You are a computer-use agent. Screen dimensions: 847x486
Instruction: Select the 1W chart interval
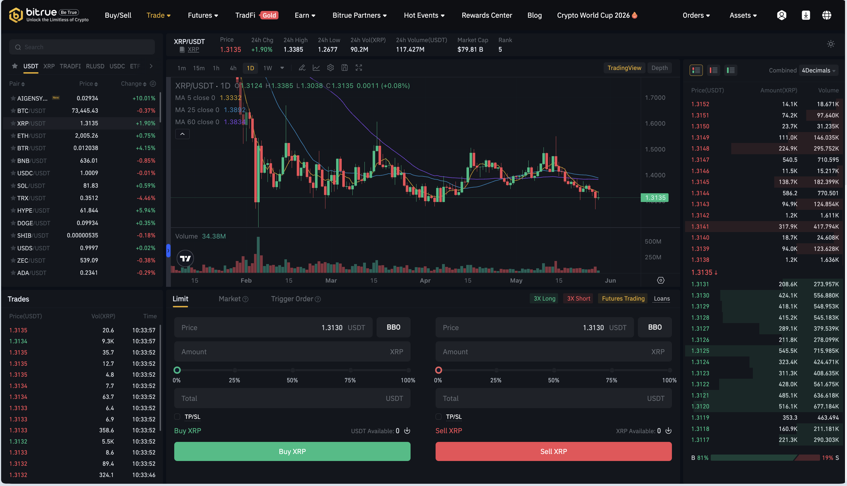[268, 68]
